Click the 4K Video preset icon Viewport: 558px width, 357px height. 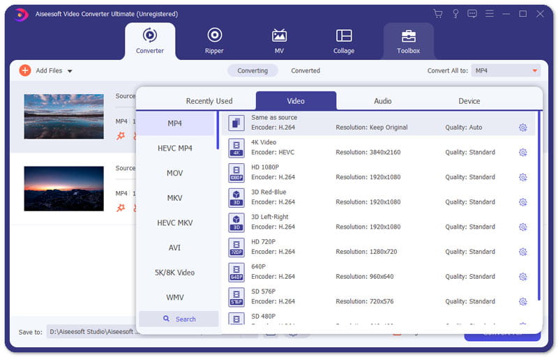[x=236, y=148]
